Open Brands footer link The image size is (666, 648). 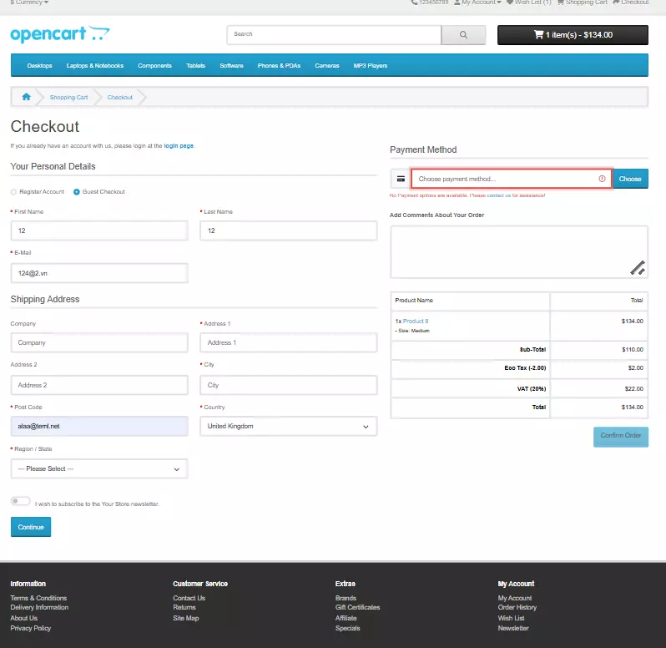[346, 598]
